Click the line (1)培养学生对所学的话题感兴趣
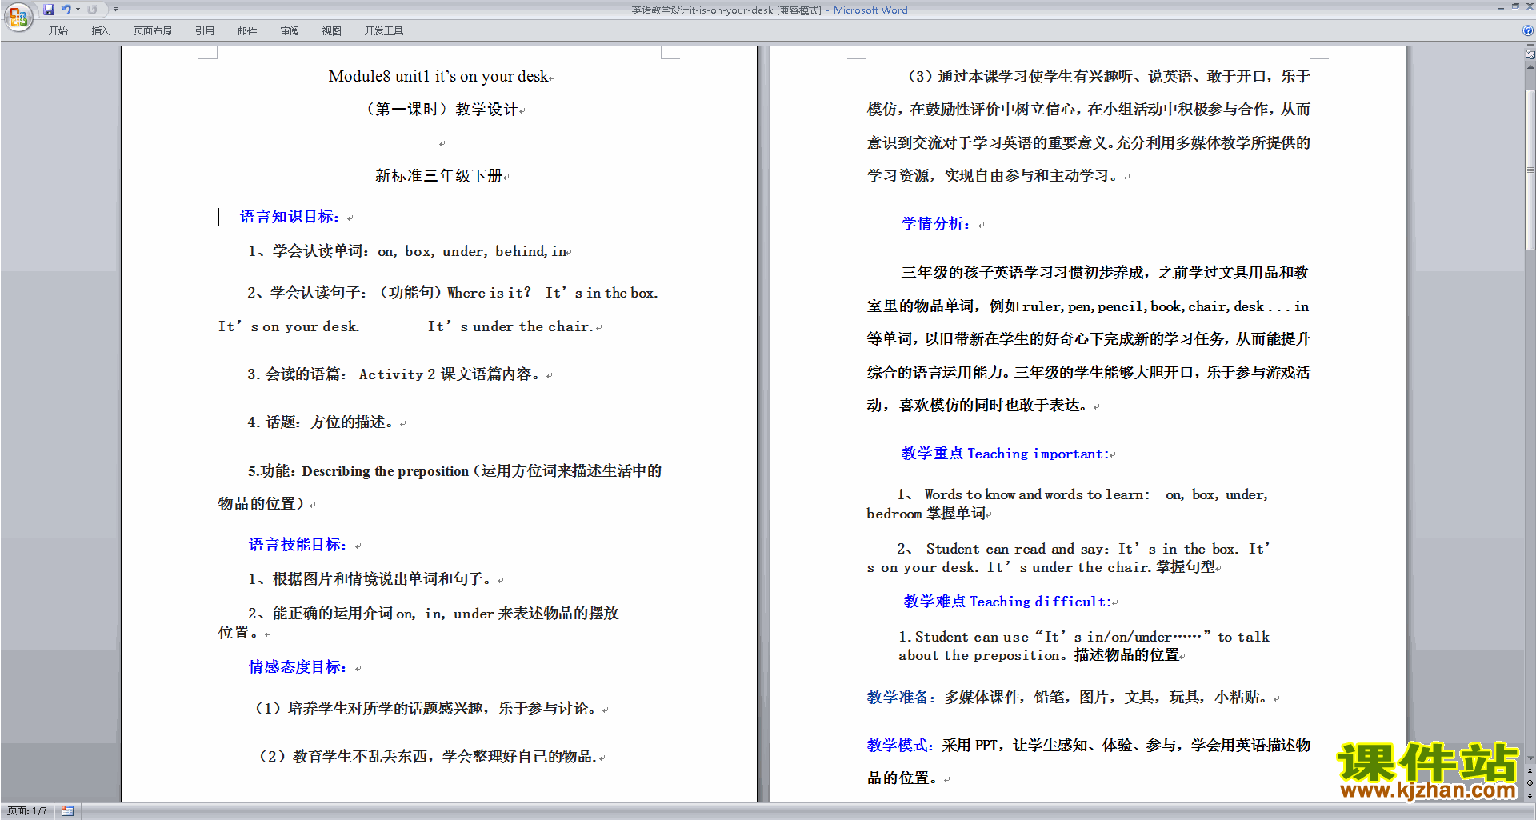The width and height of the screenshot is (1536, 820). 427,709
